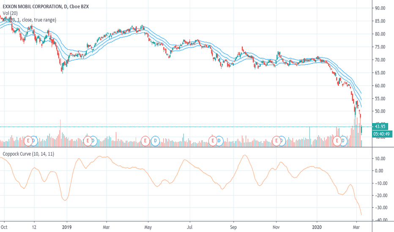Select the earnings E marker between 2020 and Mar
This screenshot has height=232, width=394.
click(337, 141)
